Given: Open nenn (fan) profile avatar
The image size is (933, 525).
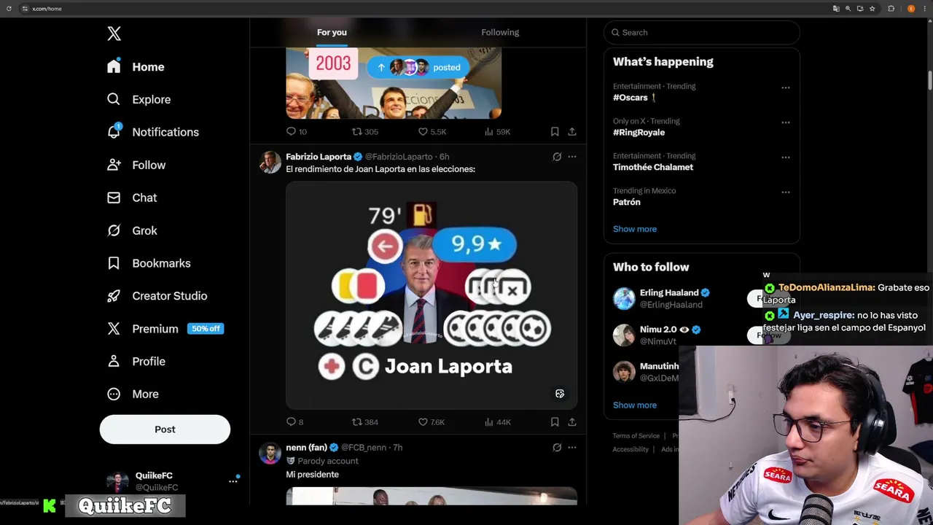Looking at the screenshot, I should click(x=270, y=453).
